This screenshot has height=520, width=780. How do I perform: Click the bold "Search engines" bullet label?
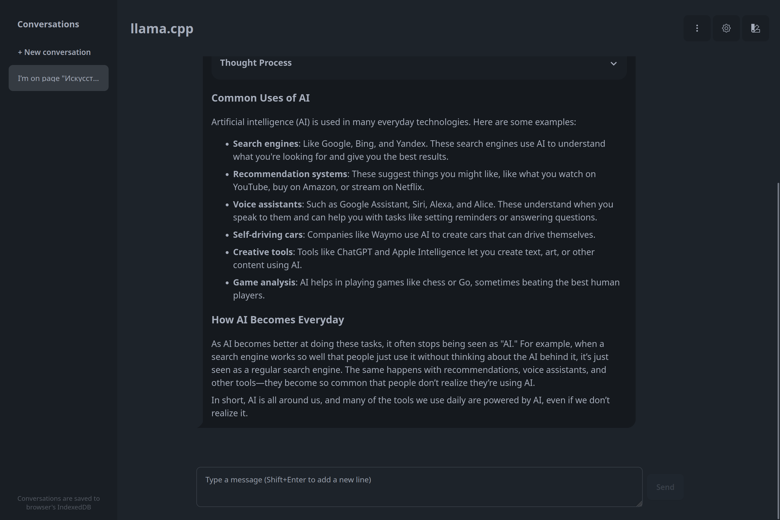265,144
